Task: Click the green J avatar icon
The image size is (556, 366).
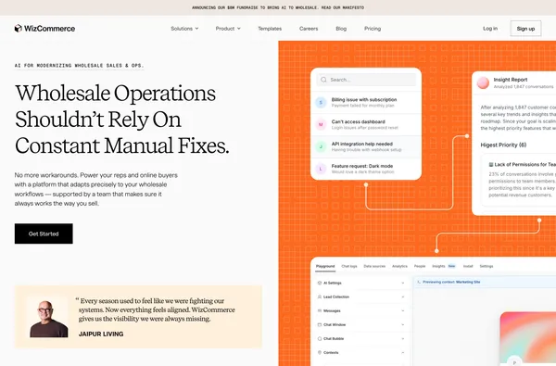Action: point(321,146)
